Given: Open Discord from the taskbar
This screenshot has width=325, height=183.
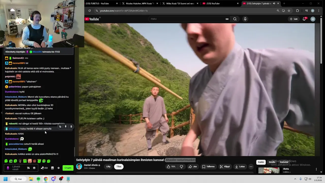Looking at the screenshot, I should coord(53,179).
